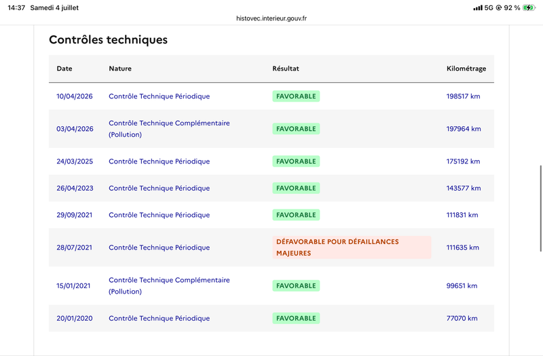Image resolution: width=543 pixels, height=356 pixels.
Task: Click 'Contrôle Technique Périodique' in the 20/01/2020 row
Action: tap(160, 318)
